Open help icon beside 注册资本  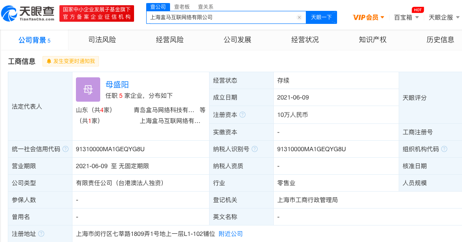tap(242, 115)
